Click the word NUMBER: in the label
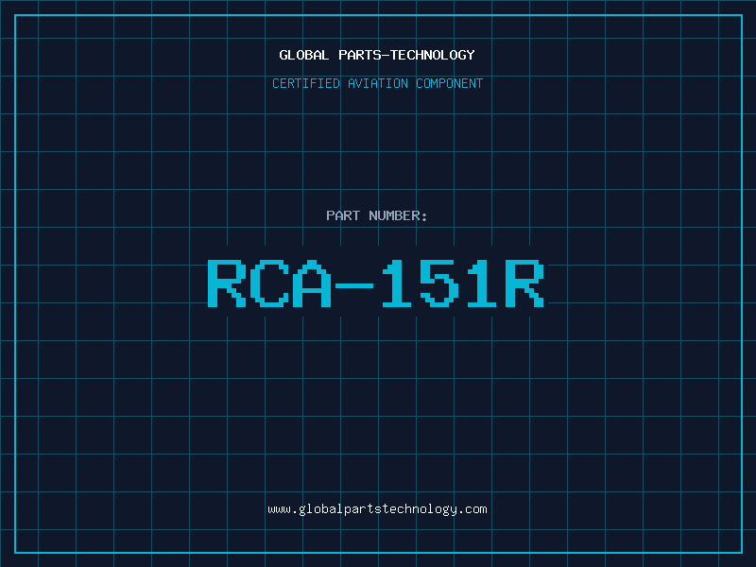Image resolution: width=756 pixels, height=567 pixels. (x=399, y=215)
